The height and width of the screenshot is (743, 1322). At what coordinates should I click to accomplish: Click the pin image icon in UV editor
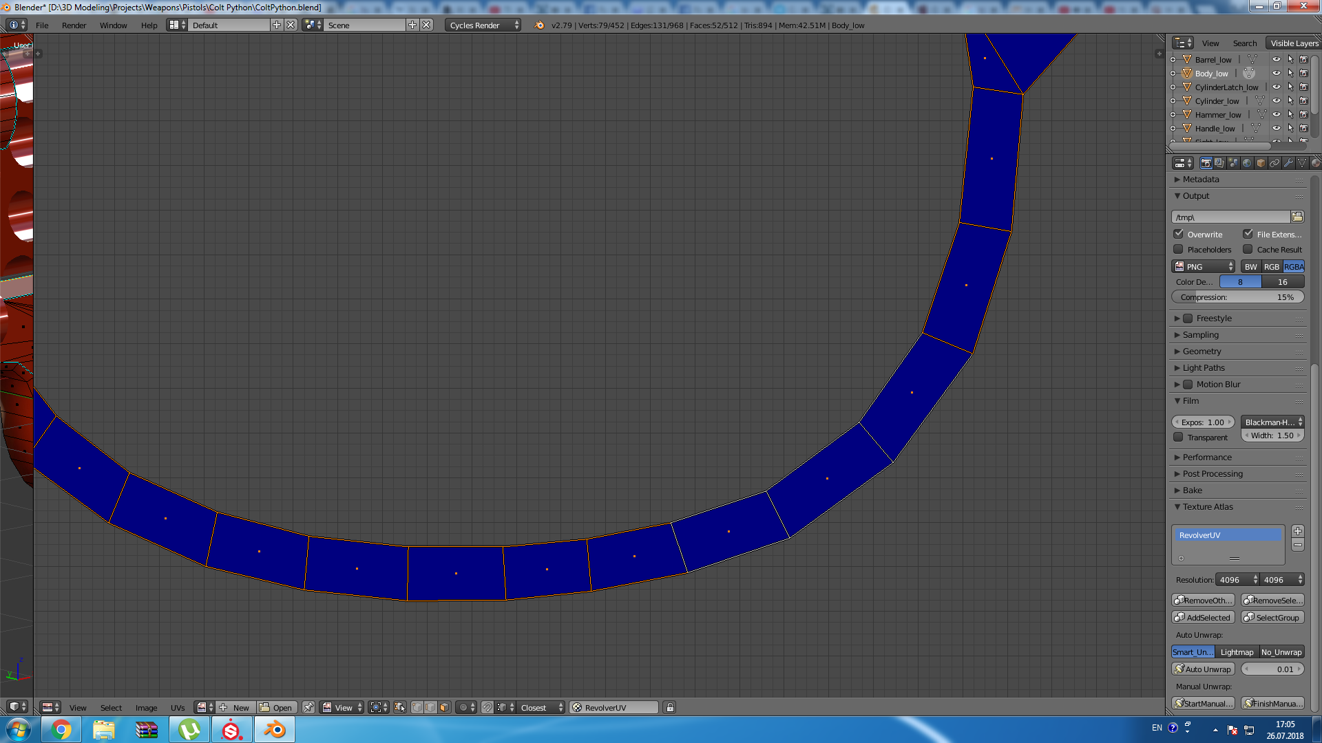click(x=308, y=707)
